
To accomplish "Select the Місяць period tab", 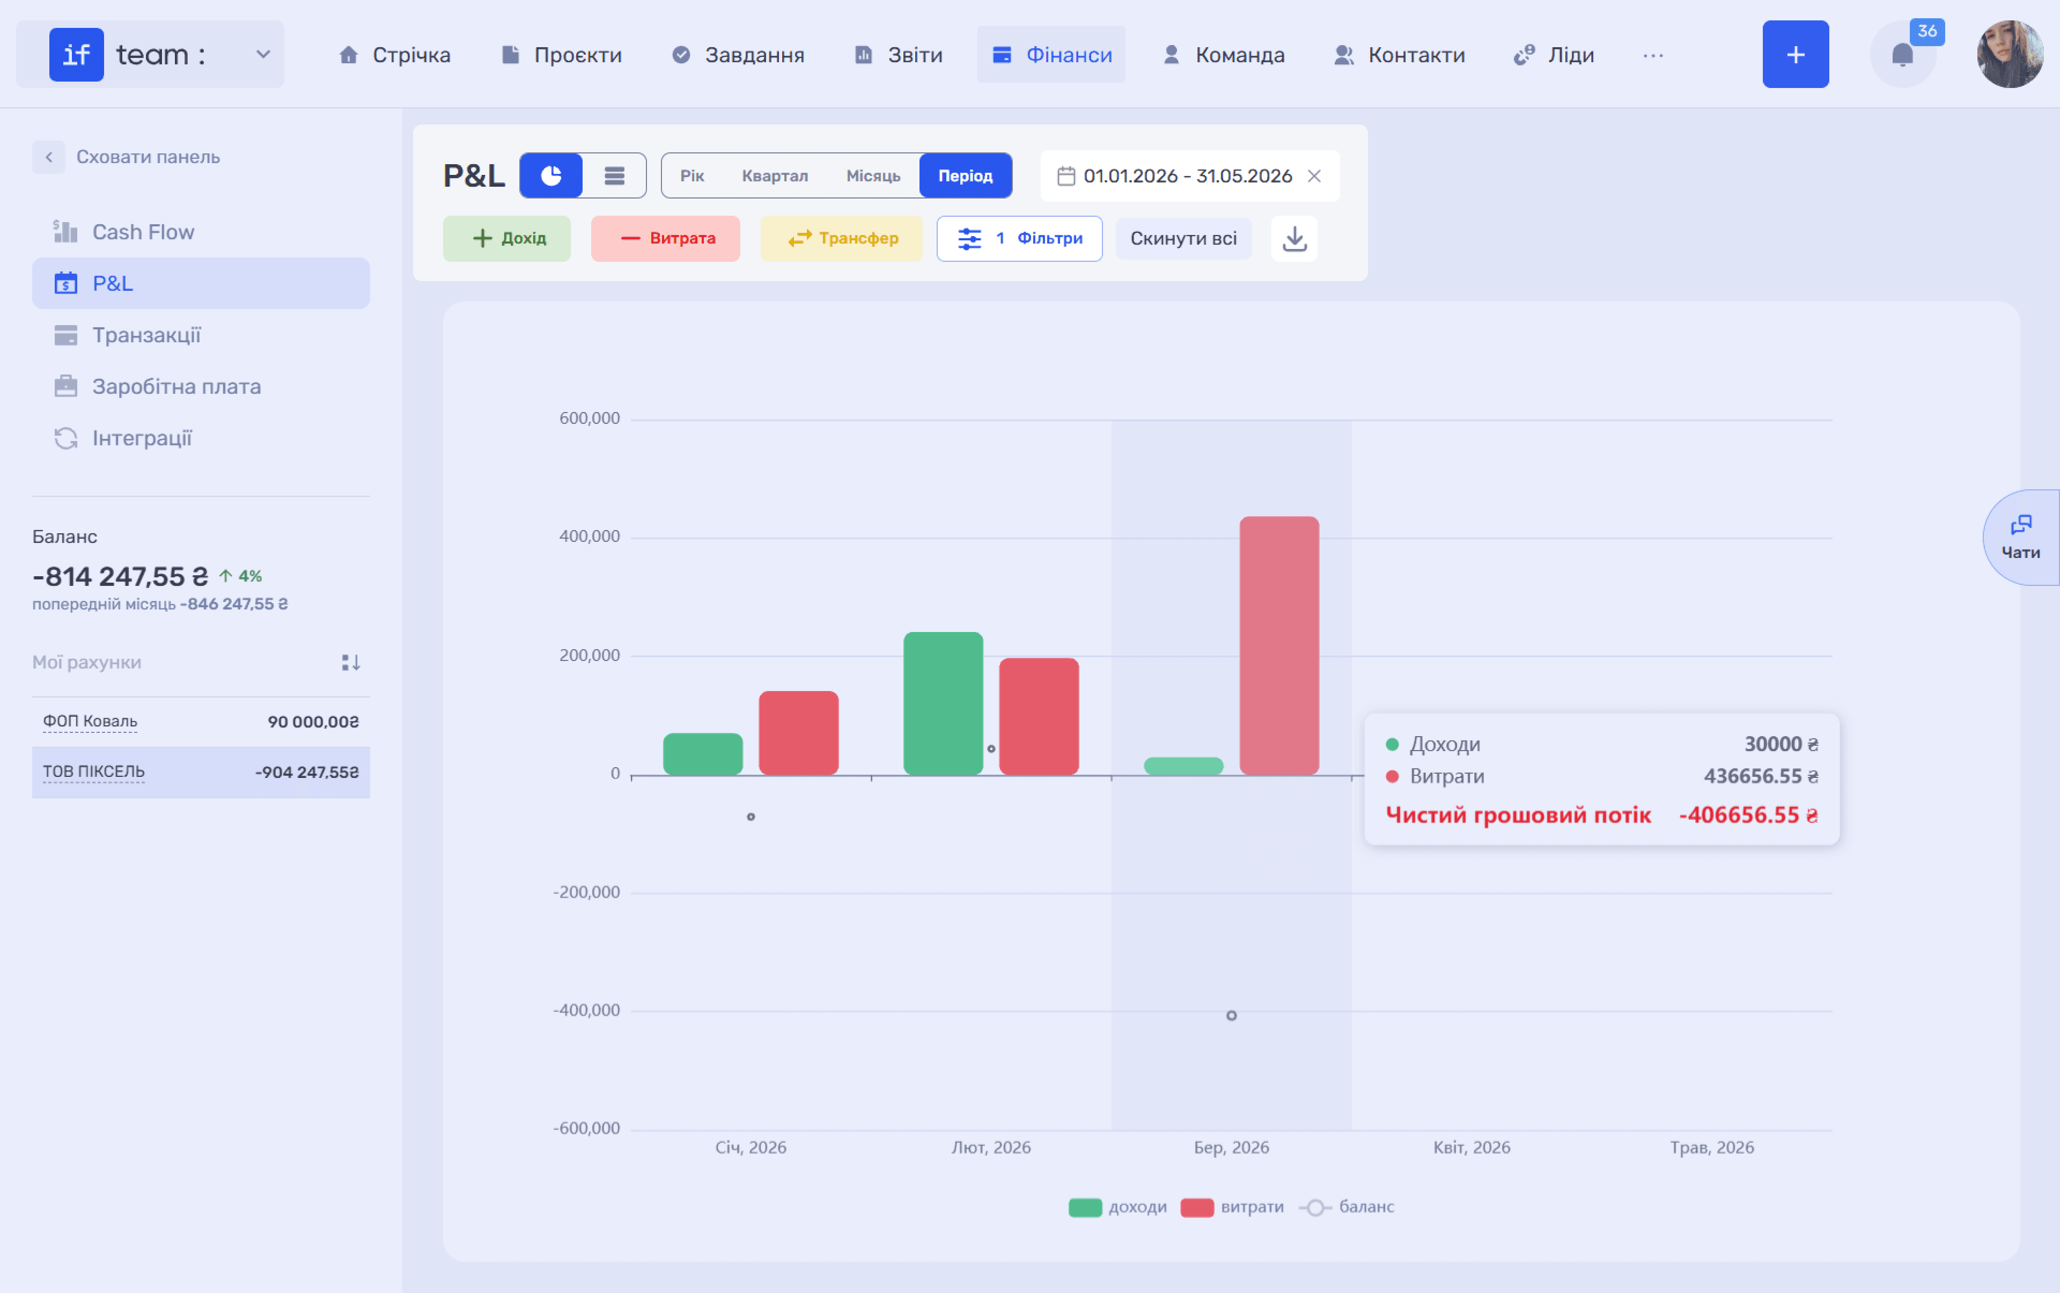I will click(872, 176).
